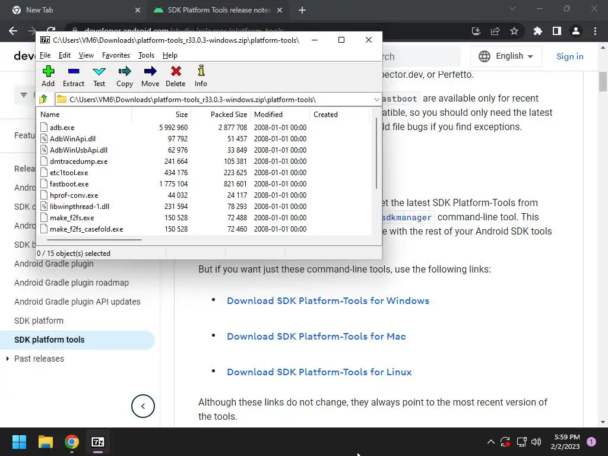Open the Favorites menu
This screenshot has width=608, height=456.
pyautogui.click(x=116, y=55)
